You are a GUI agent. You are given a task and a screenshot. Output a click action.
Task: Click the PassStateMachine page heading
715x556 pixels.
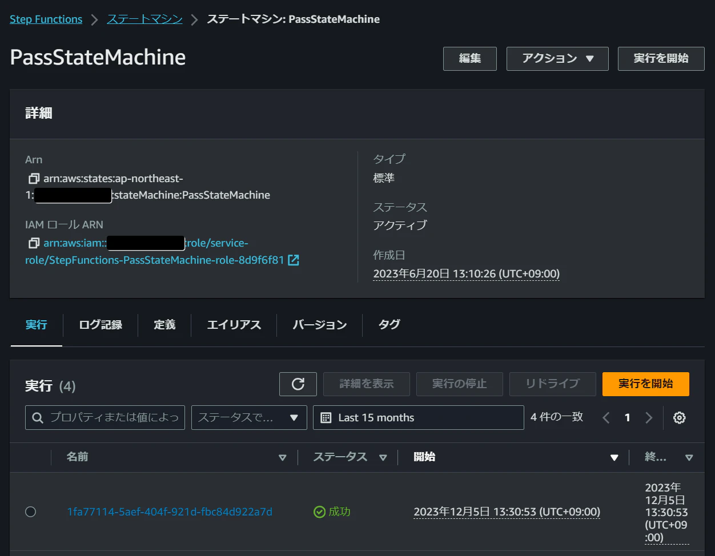point(98,58)
